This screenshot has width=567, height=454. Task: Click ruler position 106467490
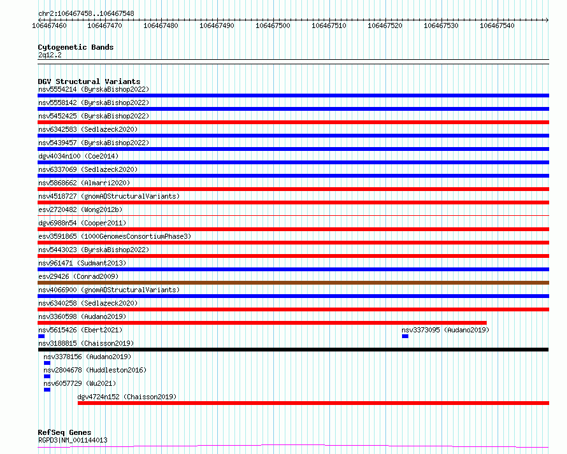click(217, 25)
